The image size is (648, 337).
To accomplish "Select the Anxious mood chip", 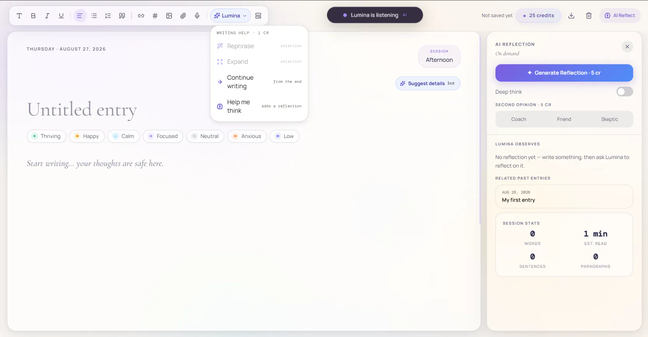I will [247, 136].
